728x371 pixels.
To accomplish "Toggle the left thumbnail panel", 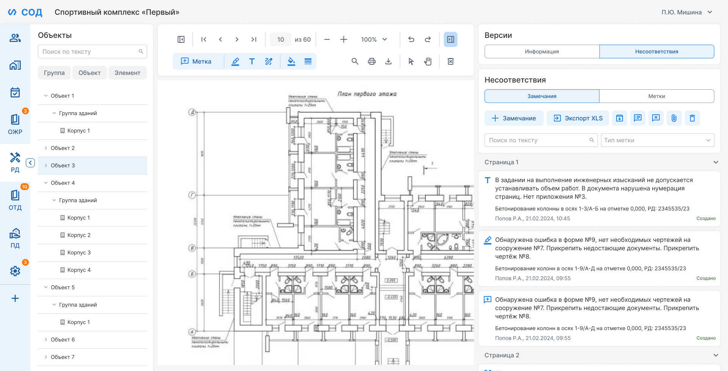I will pyautogui.click(x=181, y=39).
